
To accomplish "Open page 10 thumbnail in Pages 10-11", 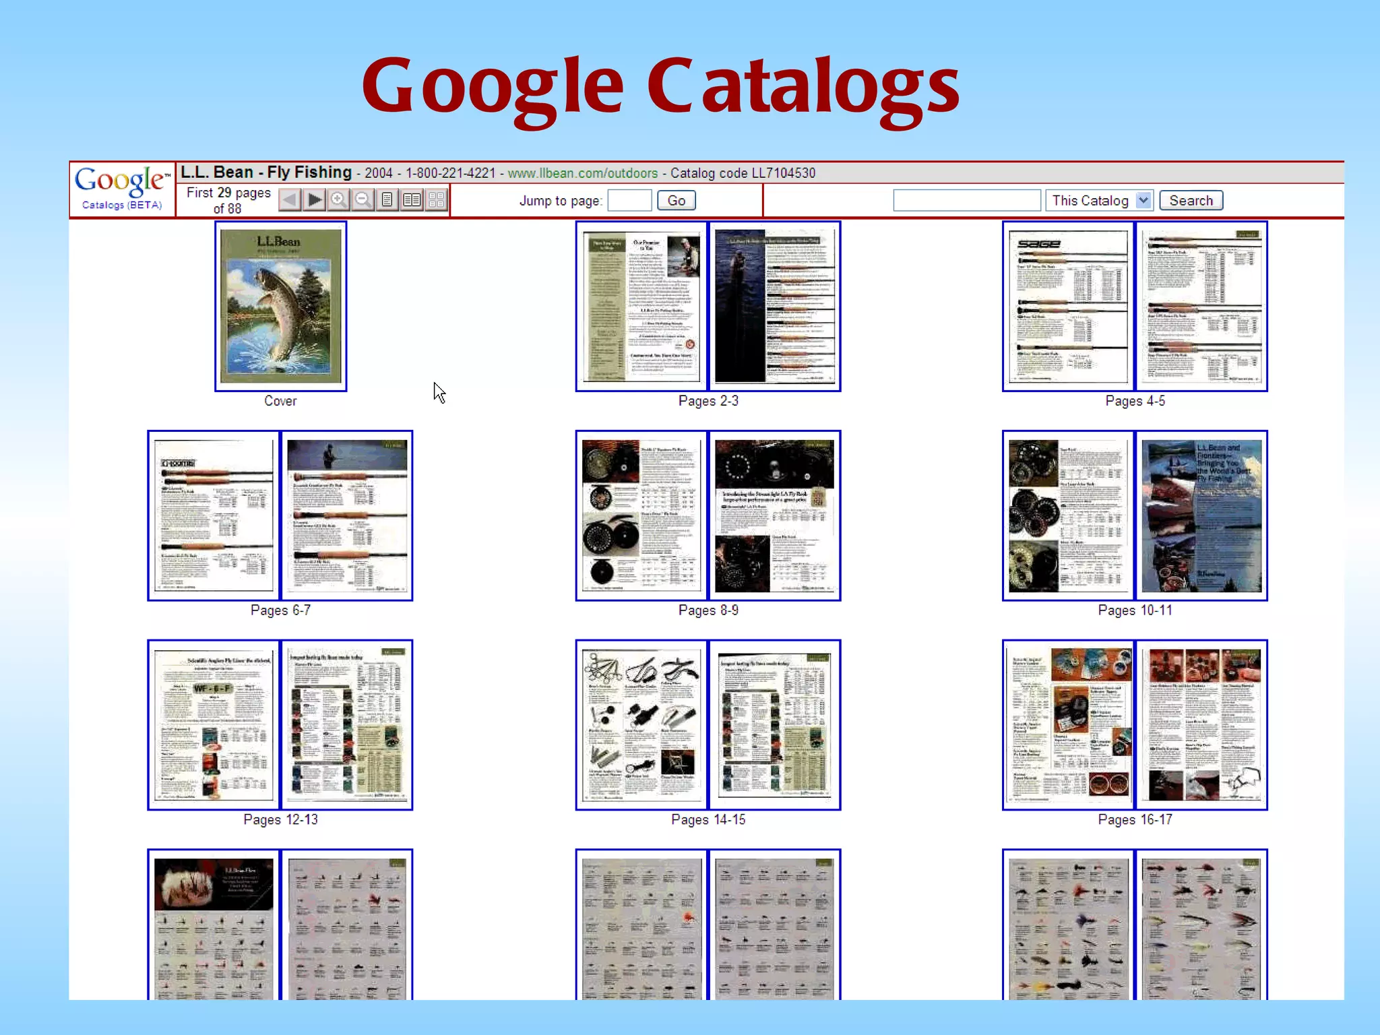I will pyautogui.click(x=1069, y=515).
